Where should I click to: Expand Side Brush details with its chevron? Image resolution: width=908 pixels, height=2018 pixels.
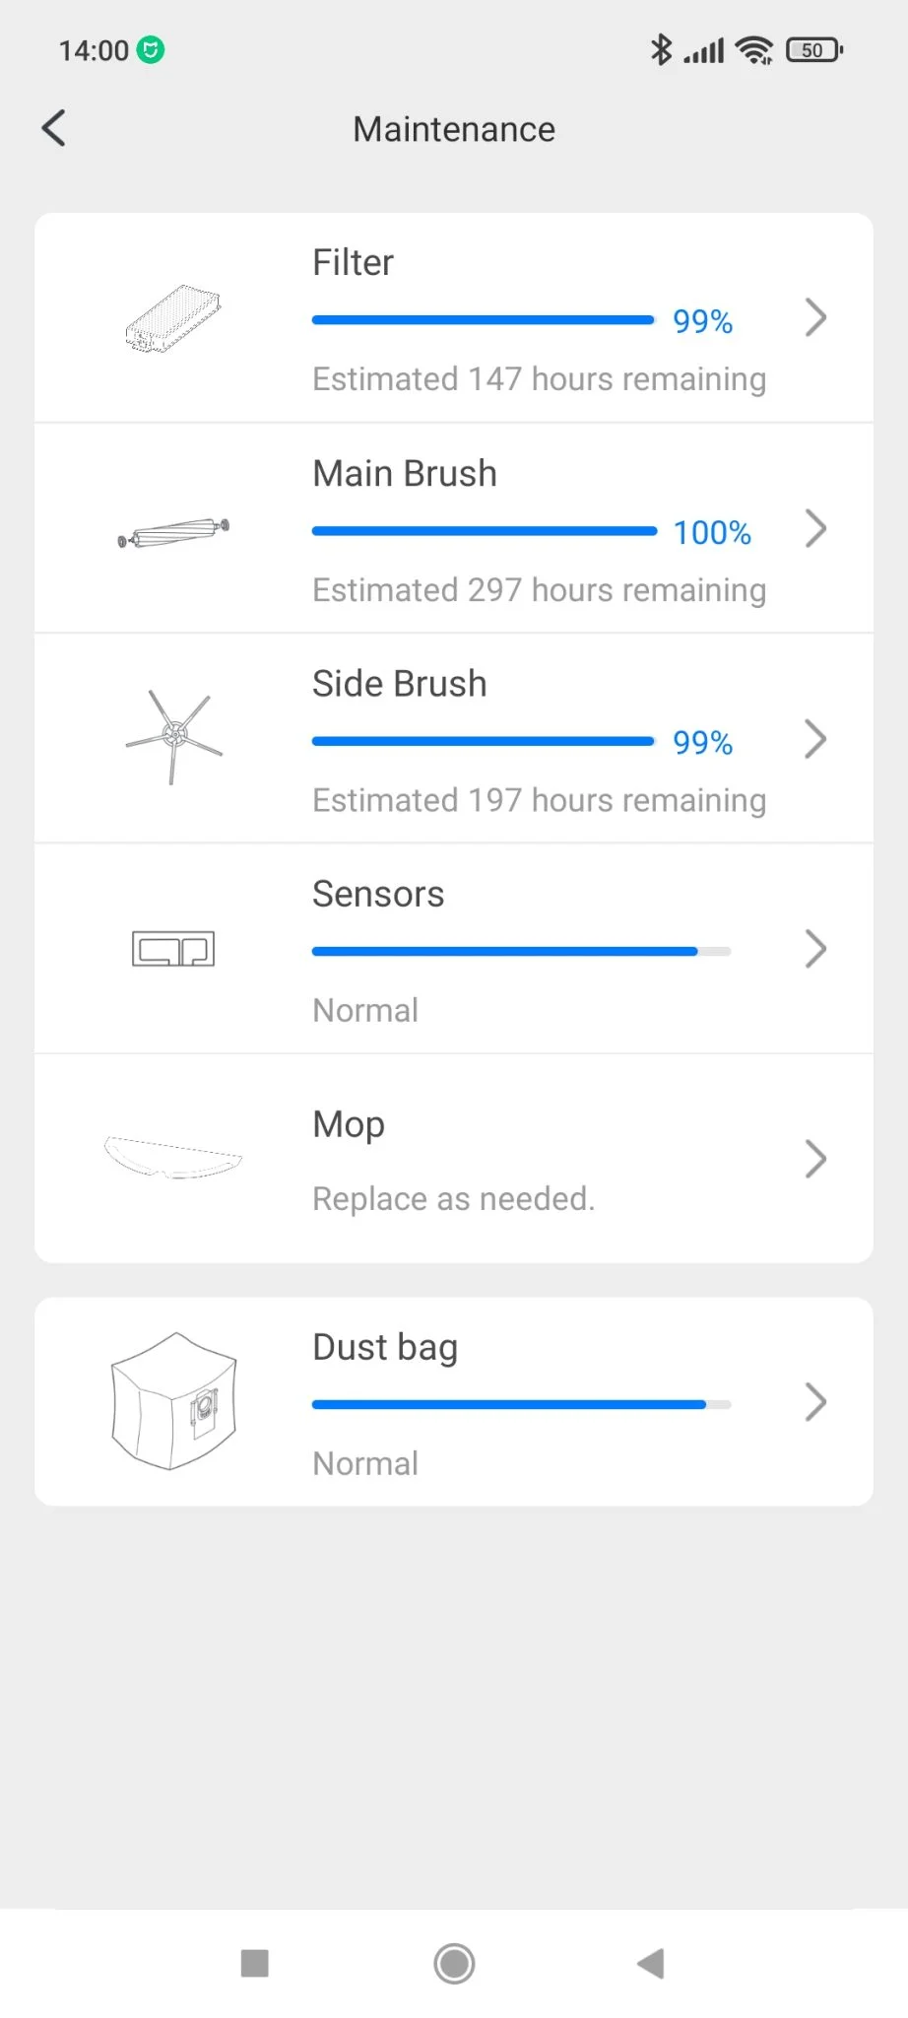pyautogui.click(x=815, y=739)
